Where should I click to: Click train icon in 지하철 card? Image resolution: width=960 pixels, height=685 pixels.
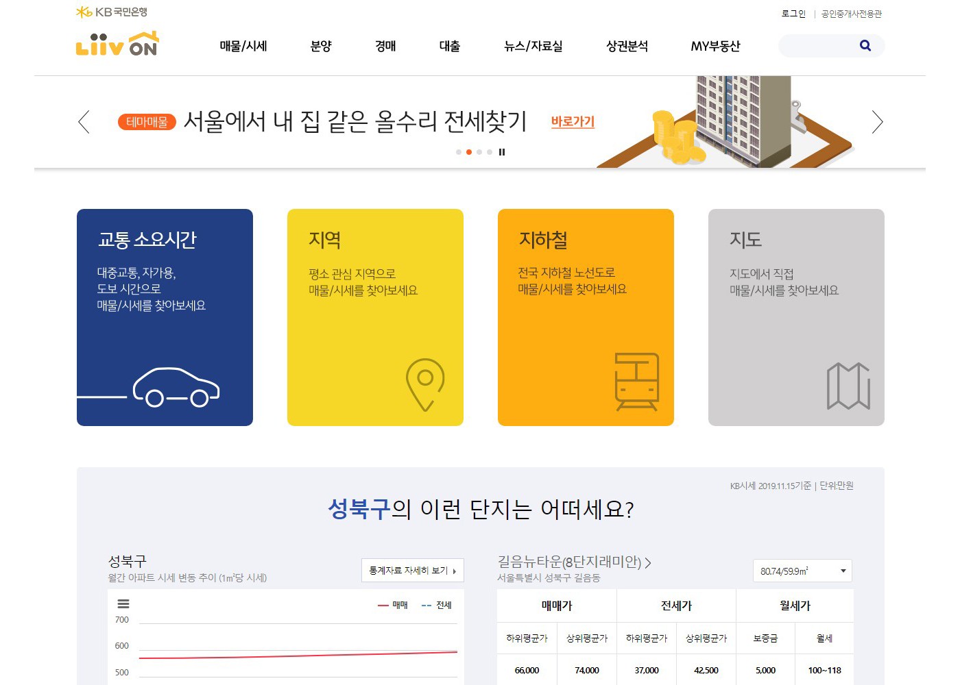tap(636, 382)
